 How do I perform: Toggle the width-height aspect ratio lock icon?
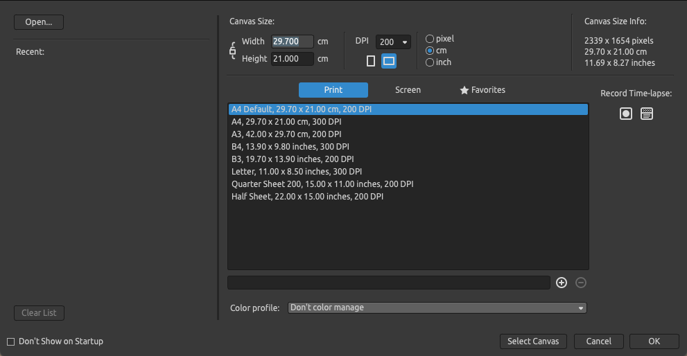(x=233, y=51)
